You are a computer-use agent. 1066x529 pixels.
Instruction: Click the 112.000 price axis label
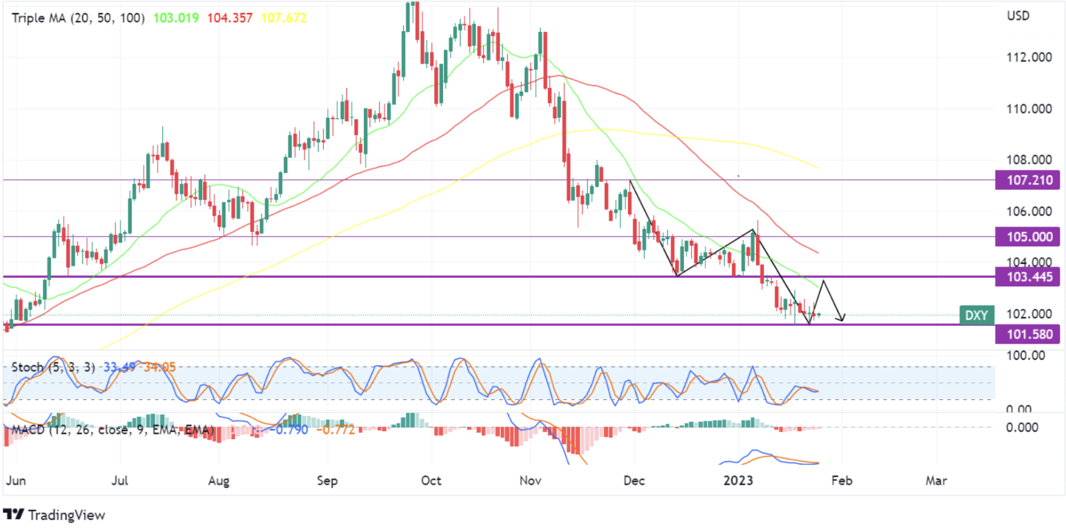(1029, 57)
